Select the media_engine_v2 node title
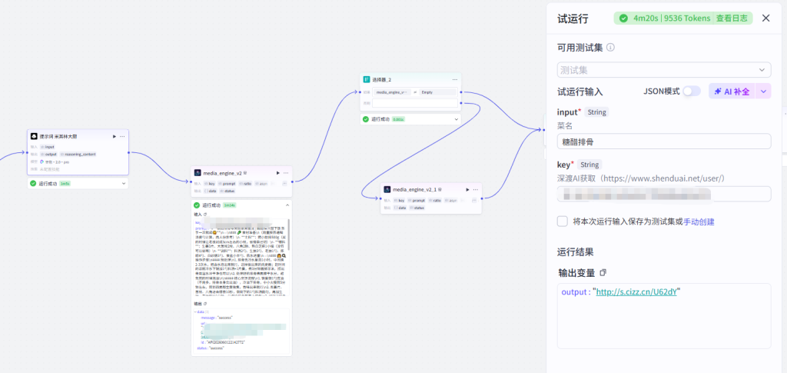787x373 pixels. point(222,173)
